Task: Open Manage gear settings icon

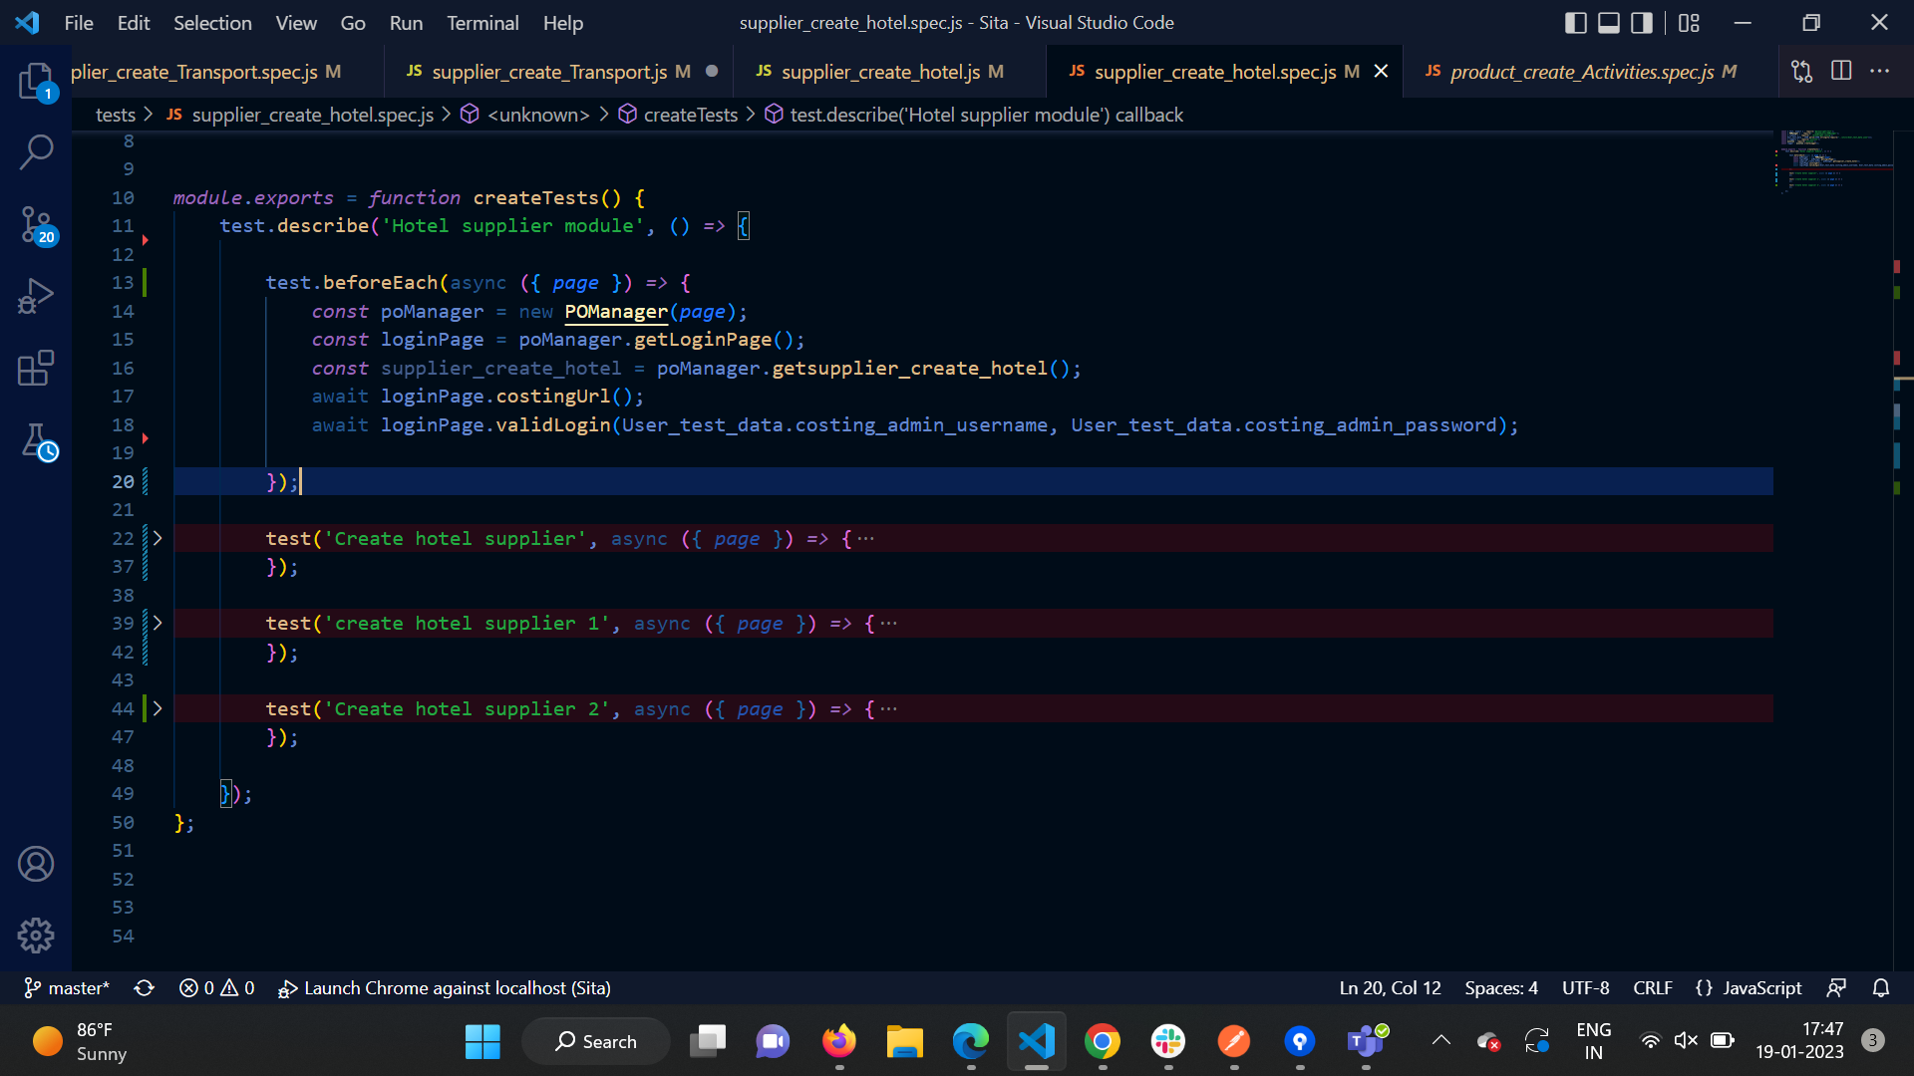Action: pyautogui.click(x=36, y=935)
